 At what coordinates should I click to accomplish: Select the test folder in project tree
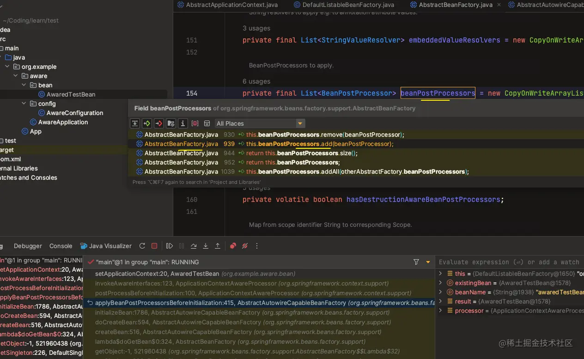pos(9,140)
